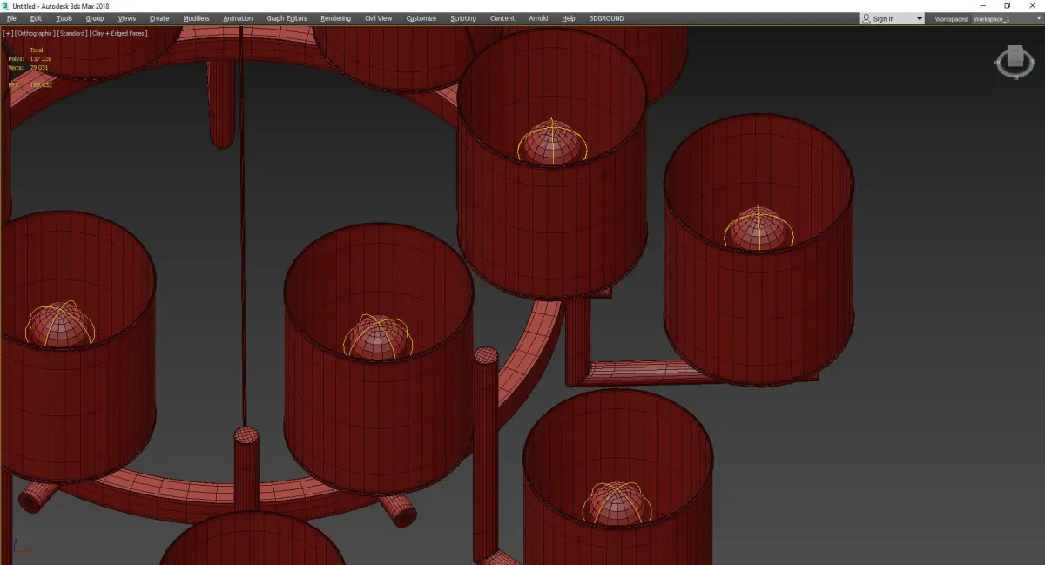This screenshot has width=1045, height=565.
Task: Open the Animation menu
Action: (238, 18)
